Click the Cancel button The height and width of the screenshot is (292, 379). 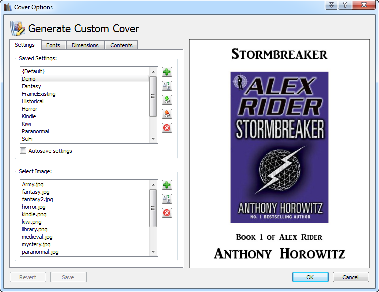point(351,277)
